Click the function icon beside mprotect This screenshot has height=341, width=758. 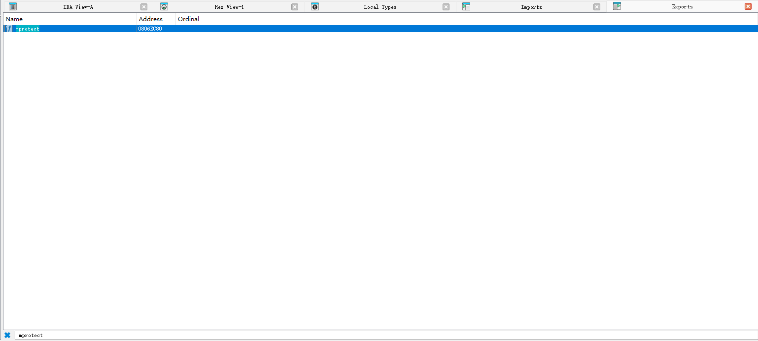coord(8,29)
